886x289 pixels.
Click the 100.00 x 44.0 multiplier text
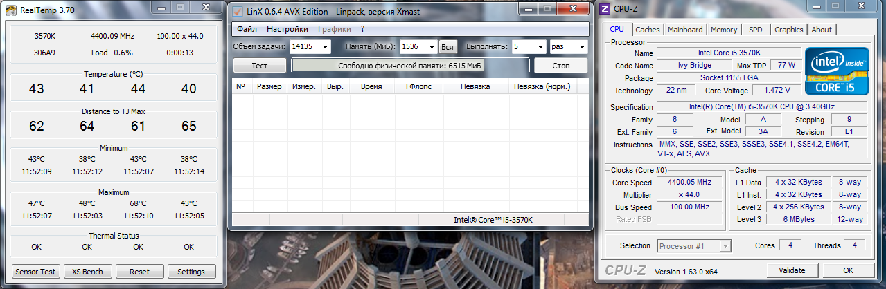coord(180,36)
